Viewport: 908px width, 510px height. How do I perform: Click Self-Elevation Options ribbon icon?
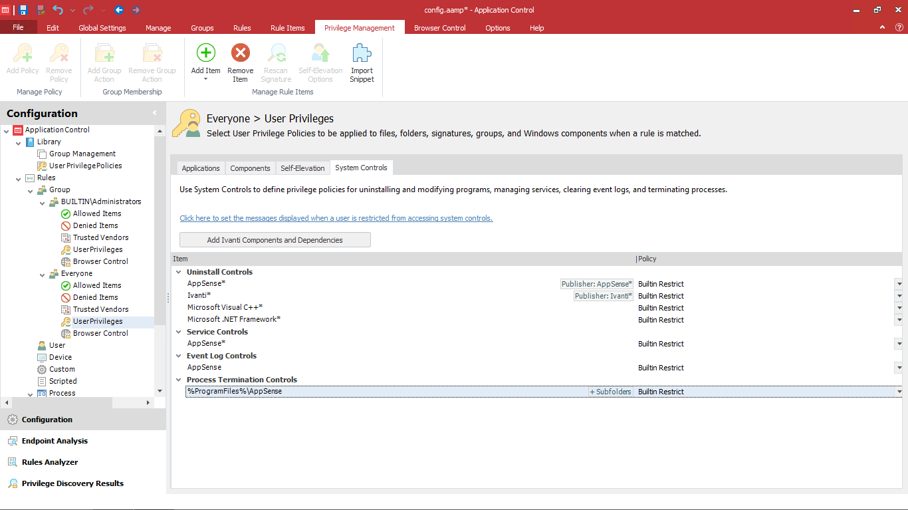click(320, 53)
